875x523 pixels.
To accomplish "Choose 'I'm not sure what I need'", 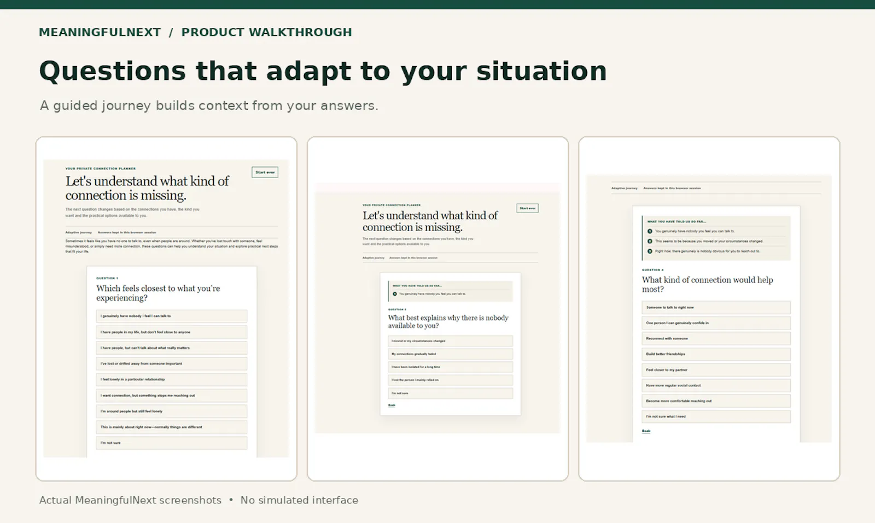I will pyautogui.click(x=716, y=416).
